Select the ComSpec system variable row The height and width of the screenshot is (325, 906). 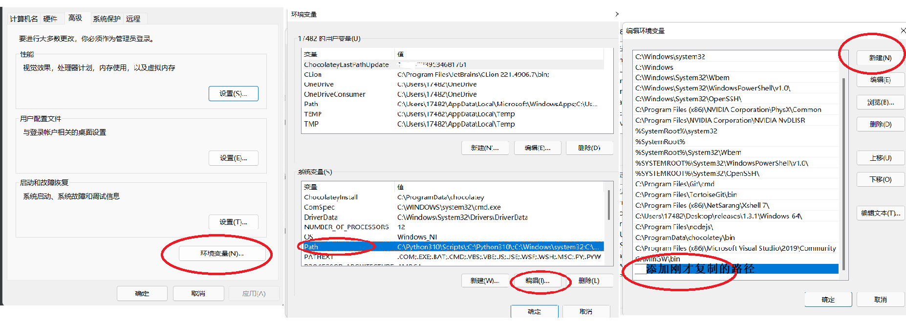[453, 207]
